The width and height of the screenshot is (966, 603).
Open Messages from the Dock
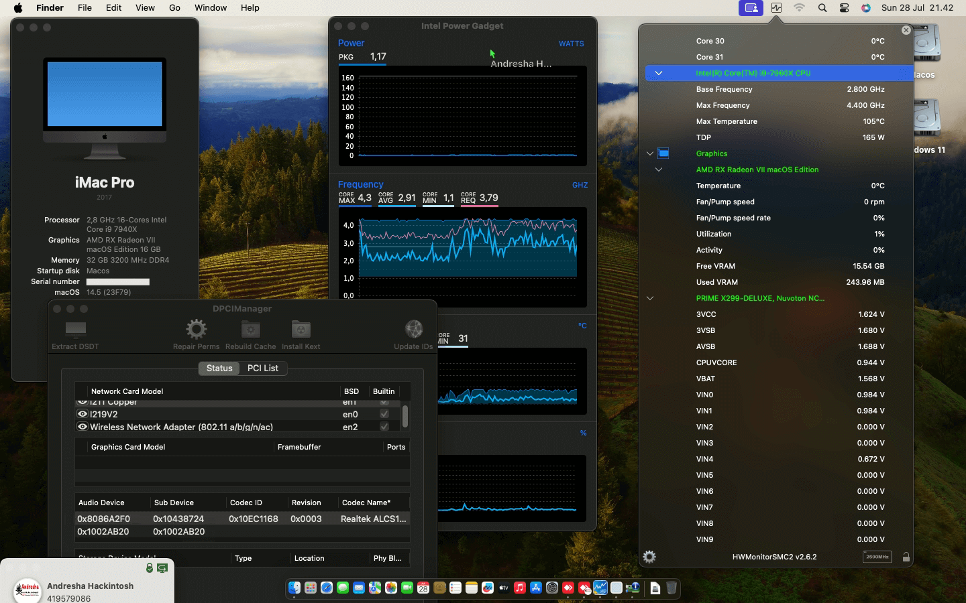pyautogui.click(x=343, y=588)
